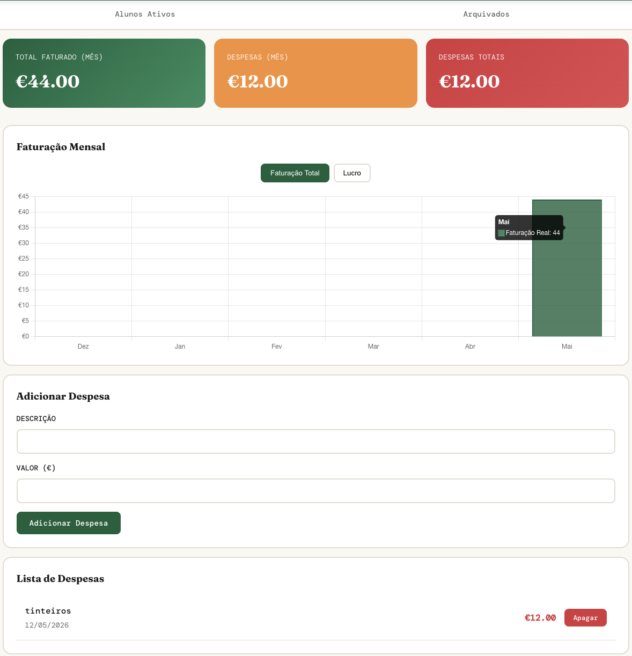Screen dimensions: 632x656
Task: Click the Jan label on the chart axis
Action: tap(180, 347)
